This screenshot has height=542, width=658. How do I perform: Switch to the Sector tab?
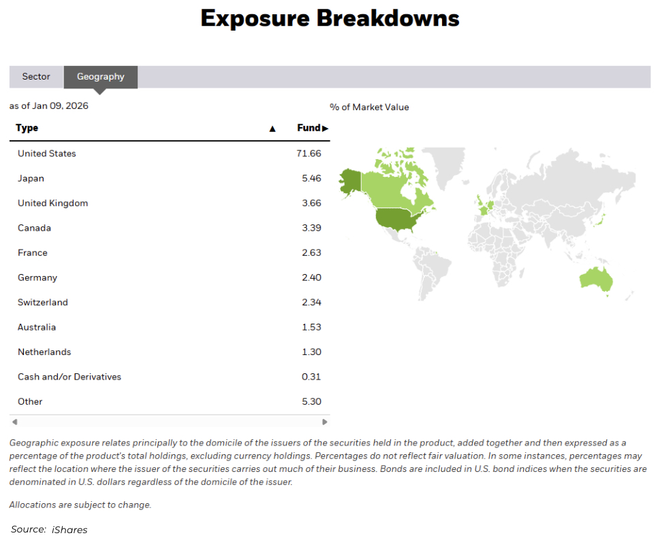point(36,77)
